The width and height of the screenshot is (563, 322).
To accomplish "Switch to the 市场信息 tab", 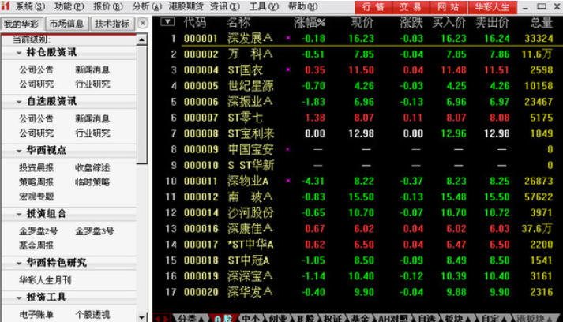I will (66, 24).
